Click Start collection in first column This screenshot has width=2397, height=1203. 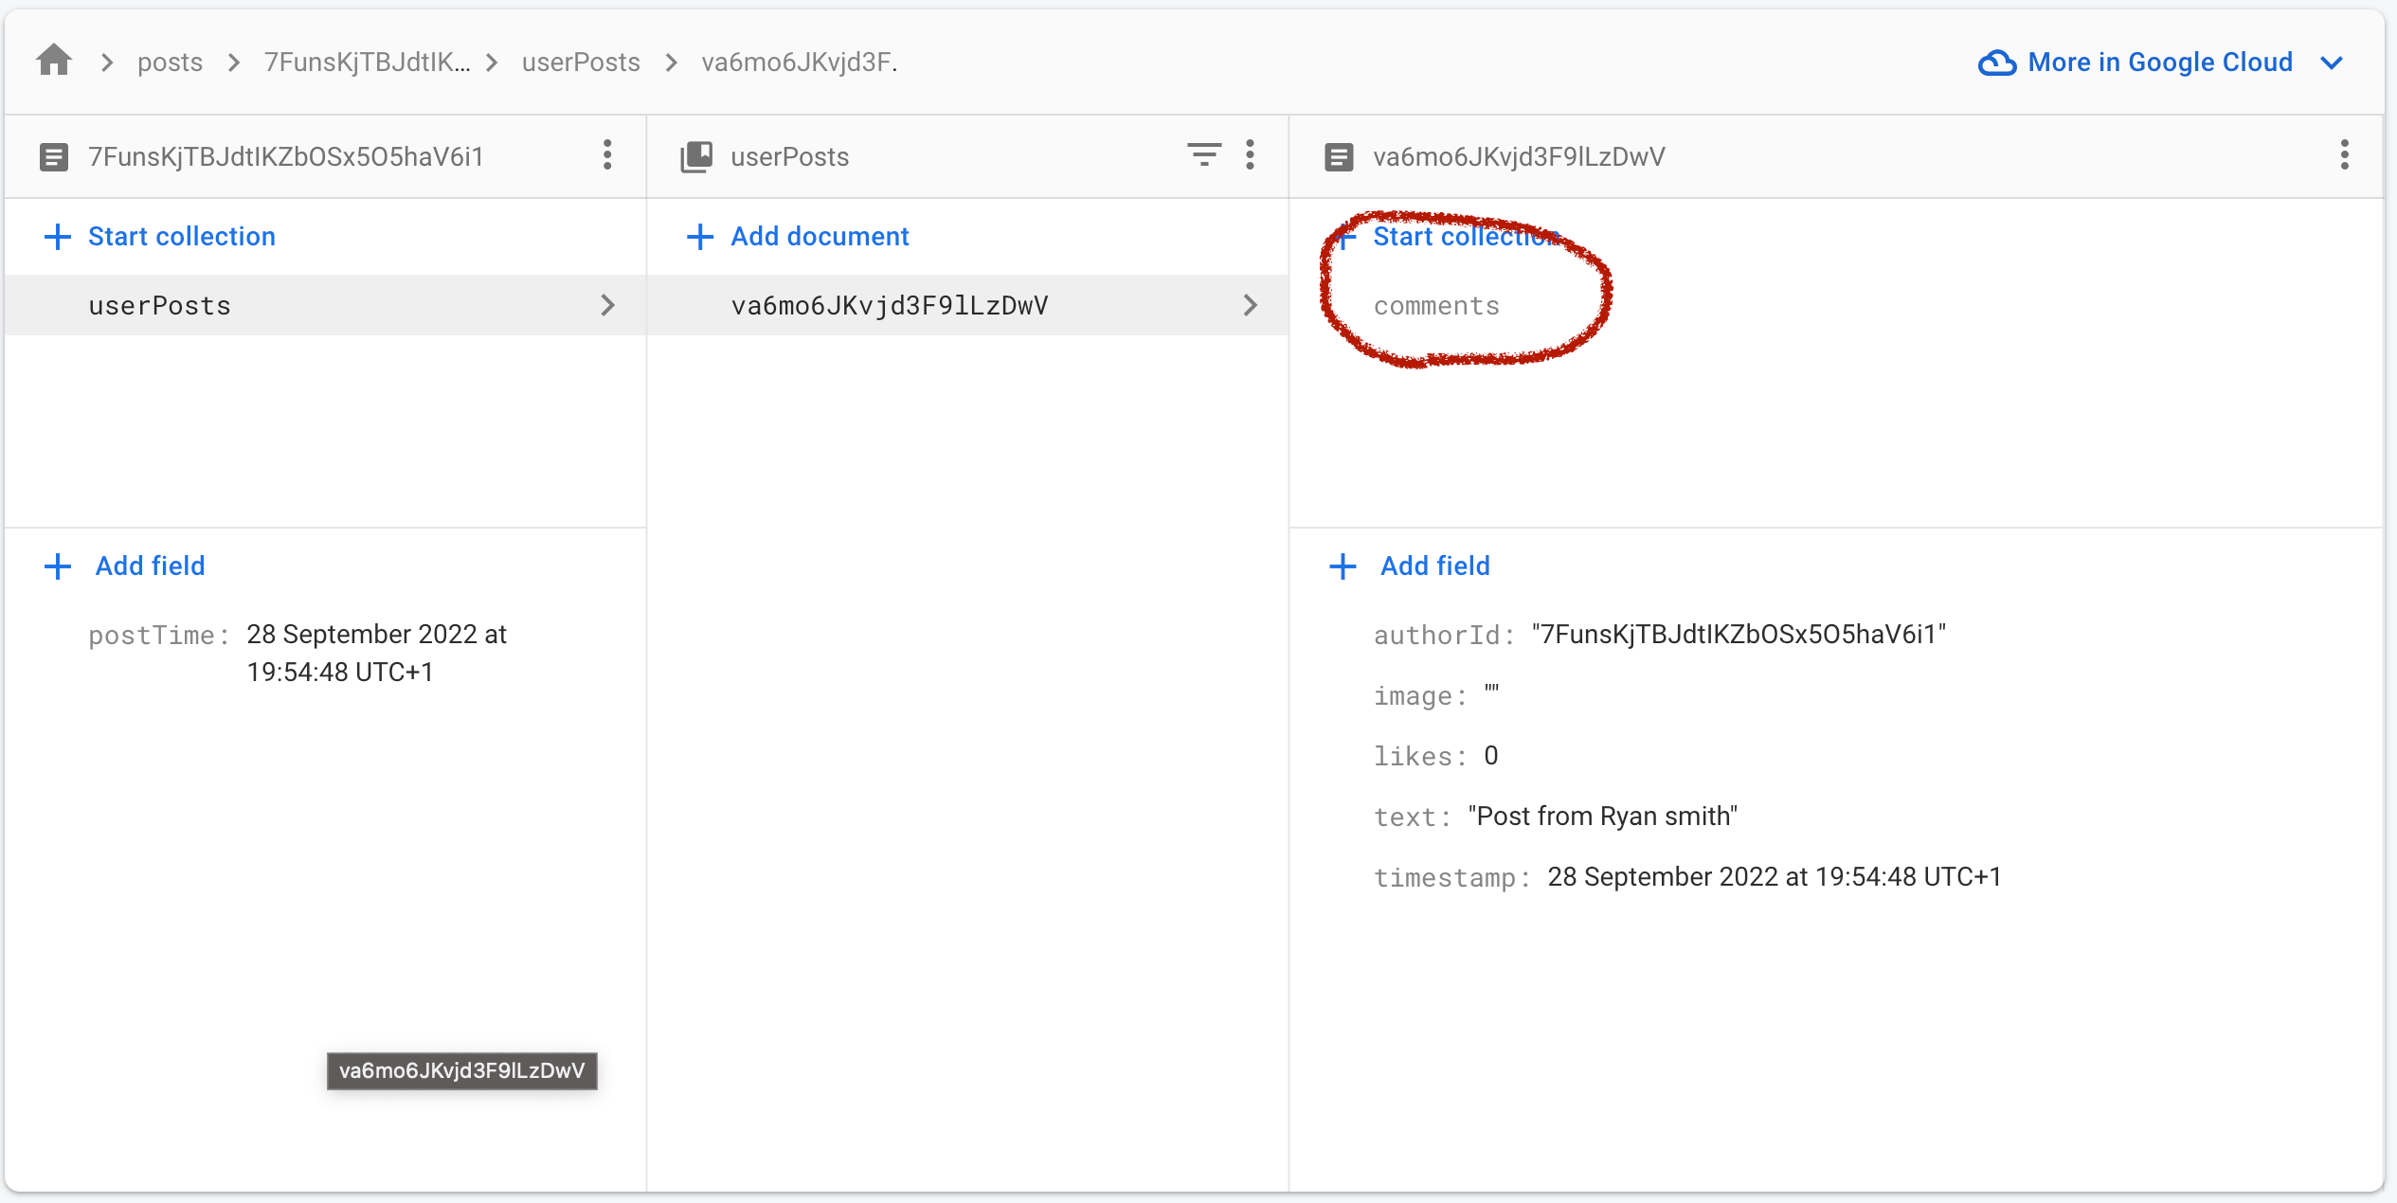click(x=181, y=237)
